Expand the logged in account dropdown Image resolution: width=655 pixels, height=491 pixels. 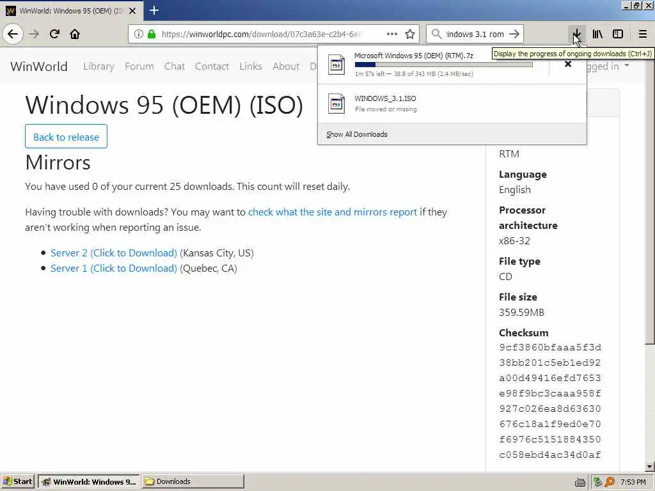point(609,66)
